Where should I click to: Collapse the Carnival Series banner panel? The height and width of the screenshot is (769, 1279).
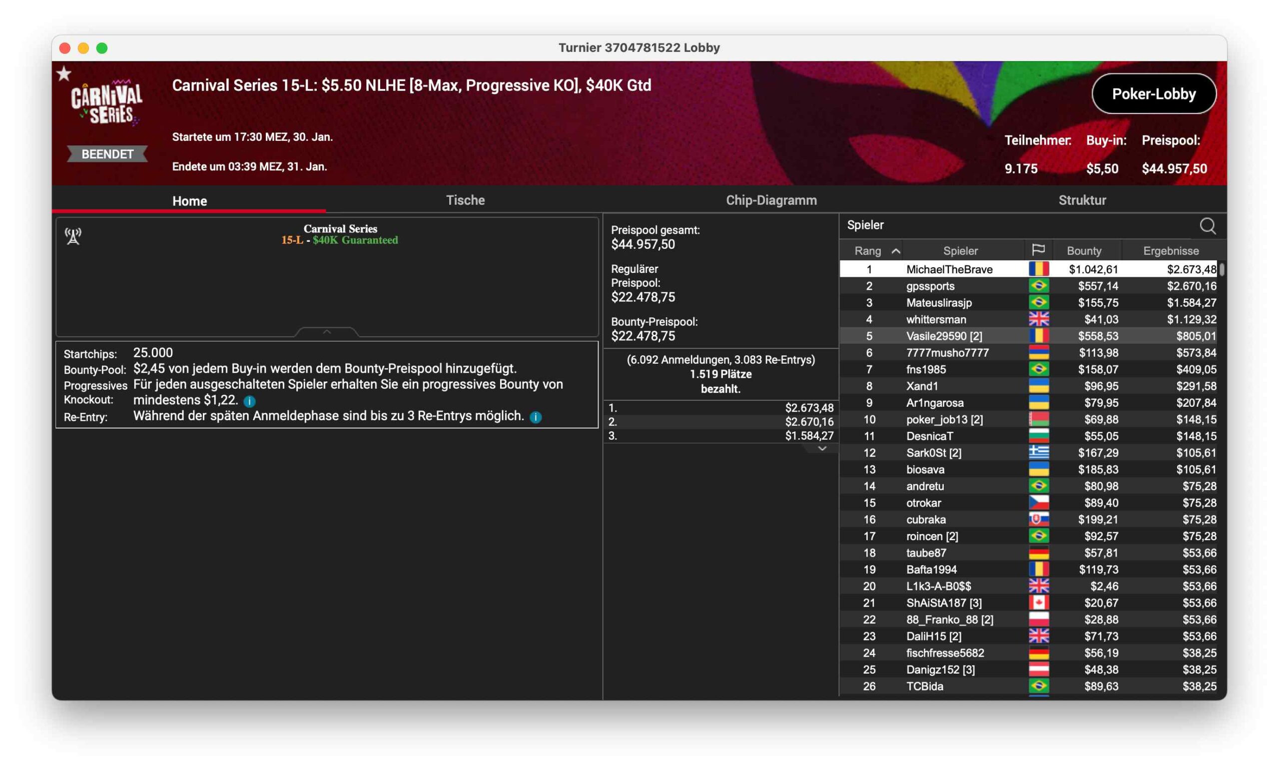326,332
